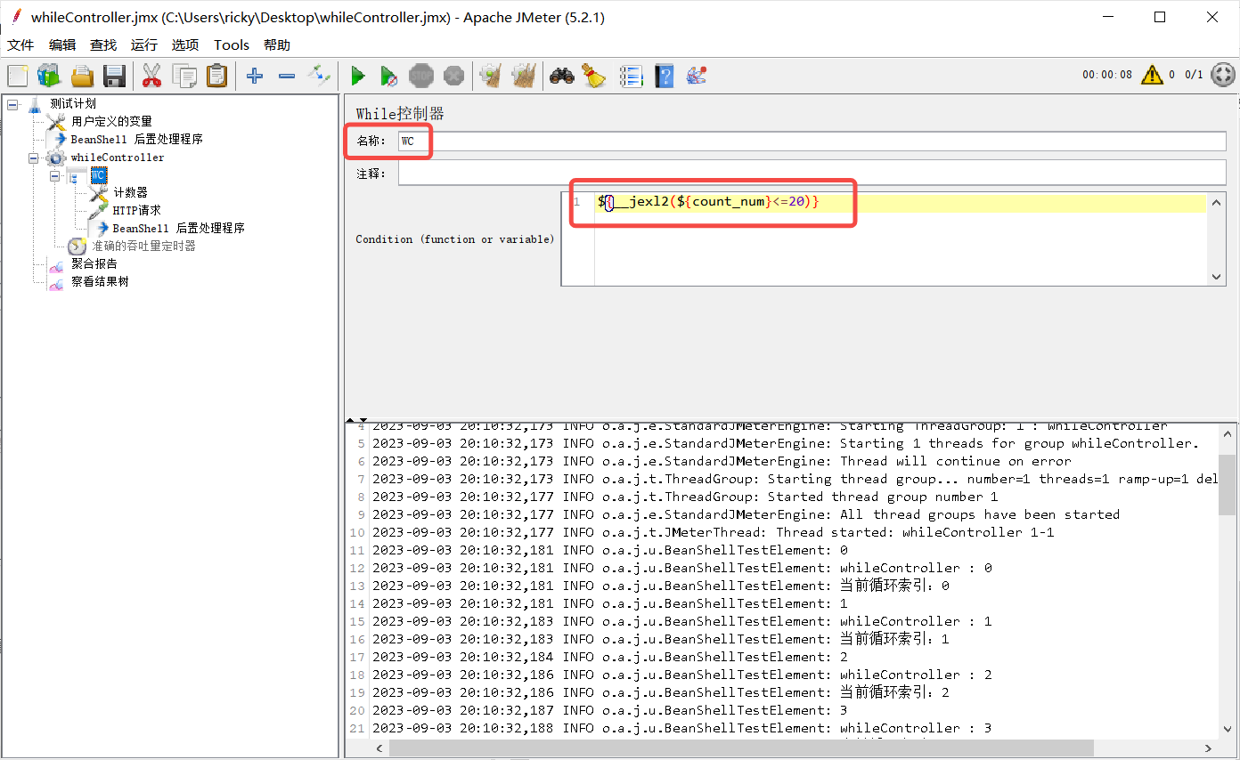The height and width of the screenshot is (760, 1240).
Task: Click the New test plan icon
Action: tap(18, 76)
